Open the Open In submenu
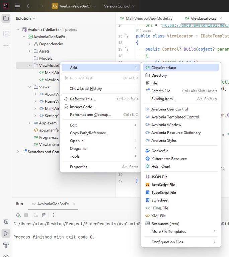The width and height of the screenshot is (229, 257). [100, 141]
